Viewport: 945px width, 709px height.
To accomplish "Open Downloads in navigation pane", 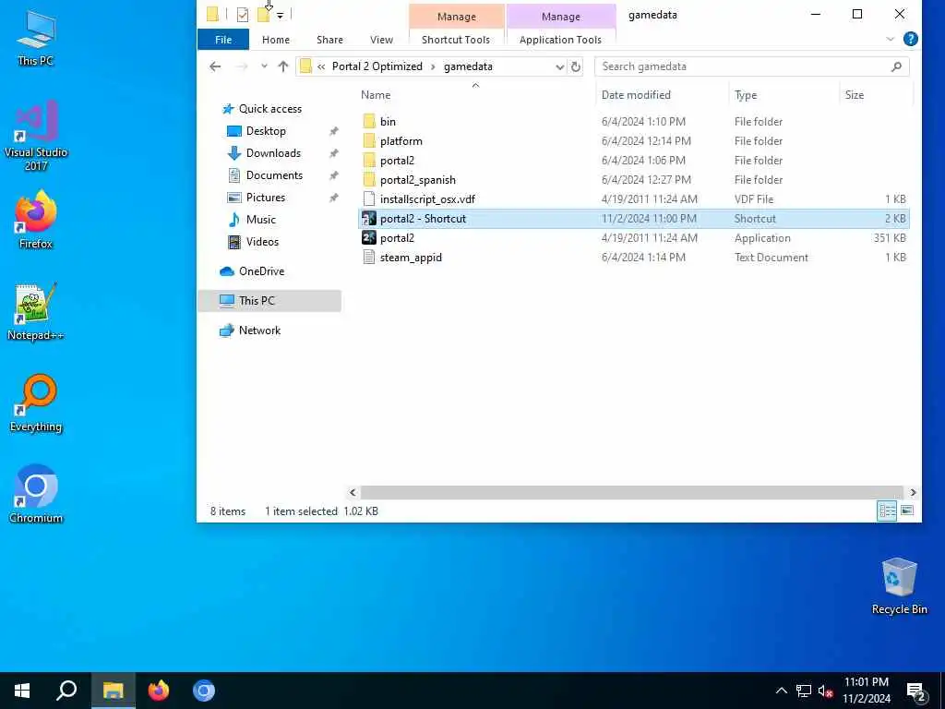I will (273, 153).
